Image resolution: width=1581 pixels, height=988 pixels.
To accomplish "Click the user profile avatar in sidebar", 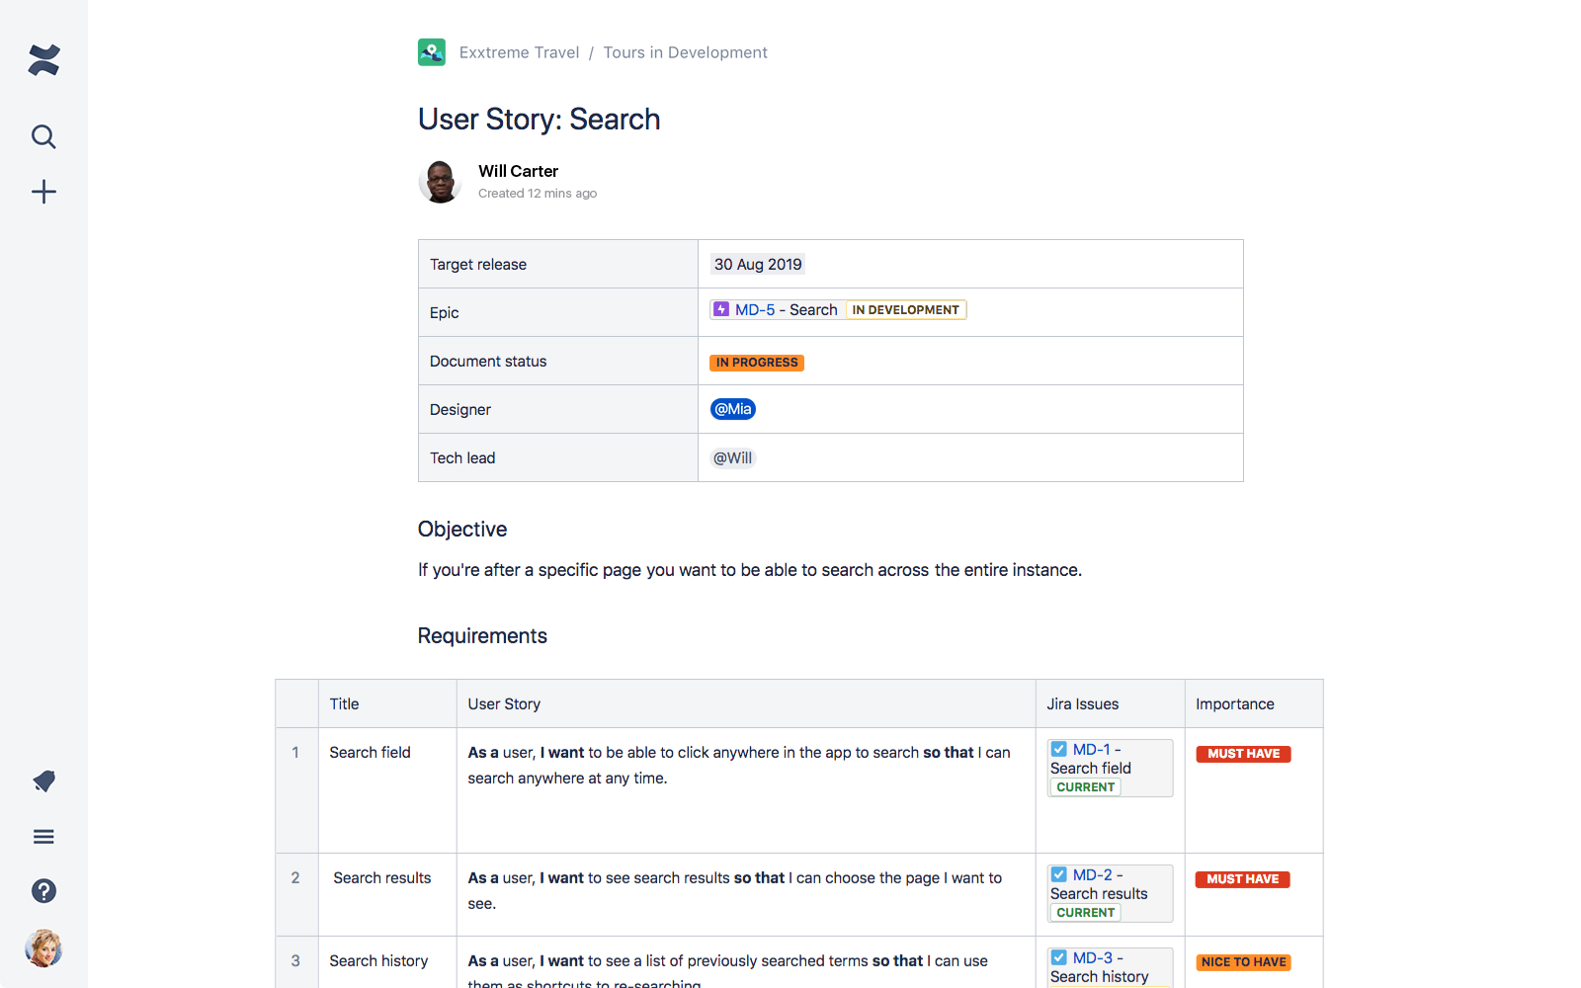I will (x=43, y=948).
